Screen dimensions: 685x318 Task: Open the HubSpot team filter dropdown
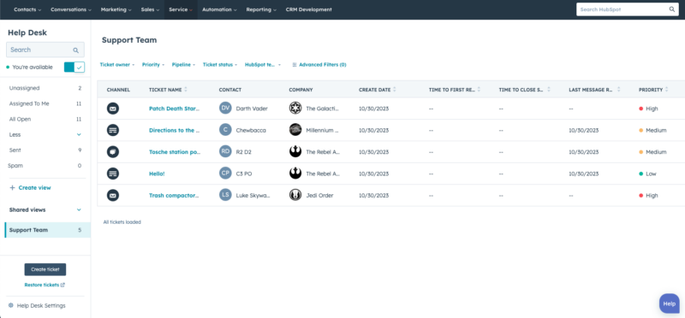(x=263, y=65)
